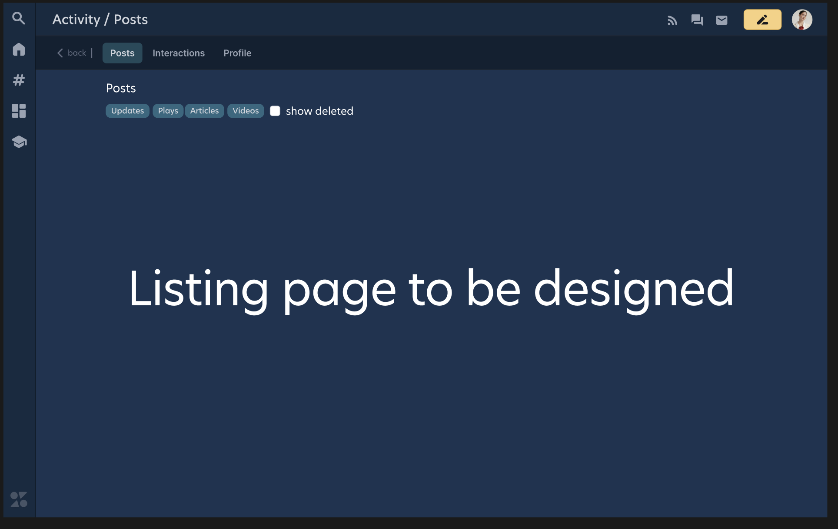The width and height of the screenshot is (838, 529).
Task: Switch to the Profile tab
Action: coord(237,53)
